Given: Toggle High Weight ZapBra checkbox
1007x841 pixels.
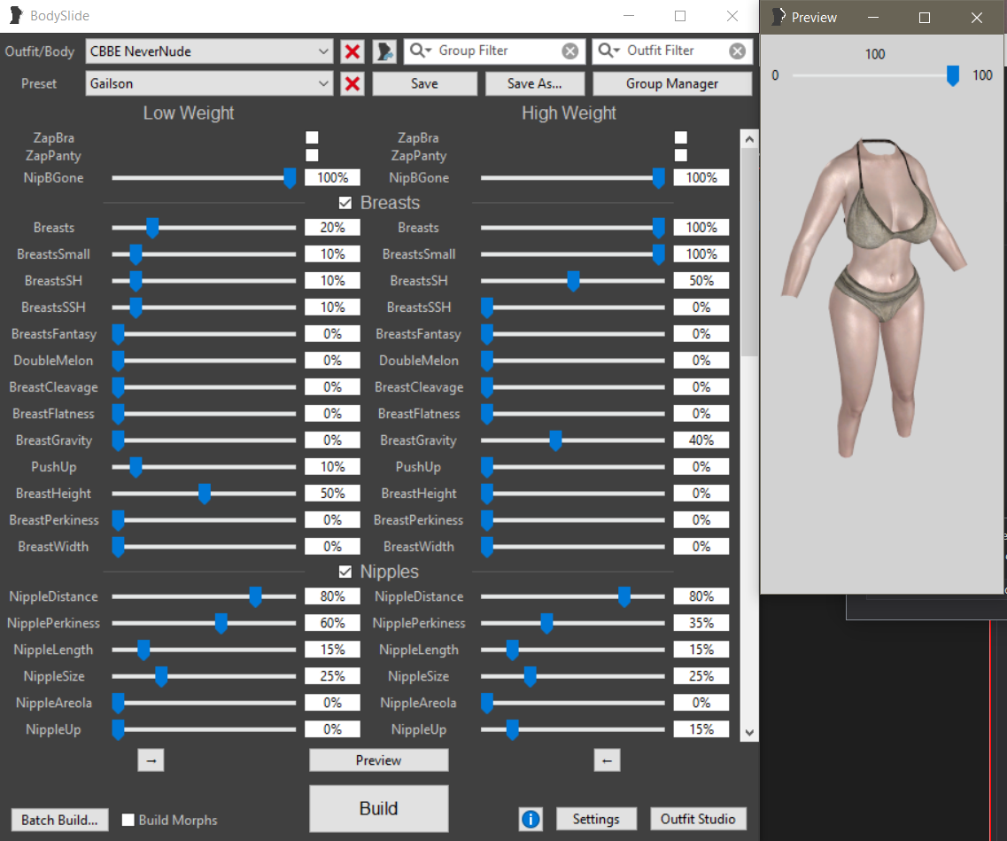Looking at the screenshot, I should click(681, 137).
